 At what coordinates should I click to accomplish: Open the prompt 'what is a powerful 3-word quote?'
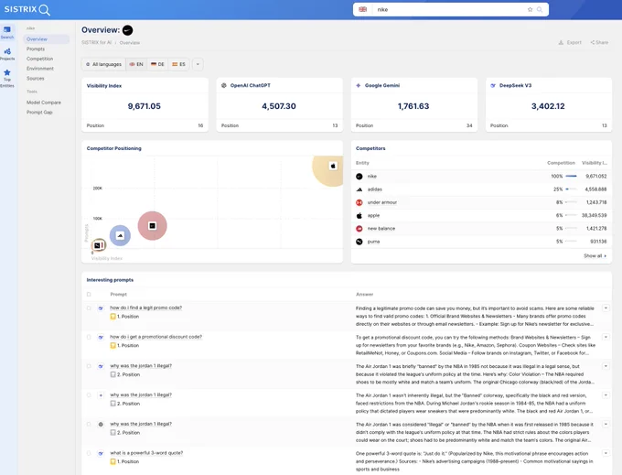coord(146,453)
